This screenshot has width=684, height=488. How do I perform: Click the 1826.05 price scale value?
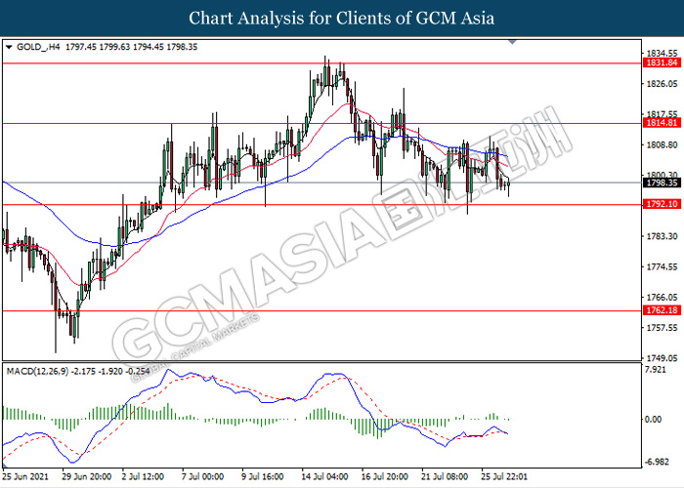(663, 84)
